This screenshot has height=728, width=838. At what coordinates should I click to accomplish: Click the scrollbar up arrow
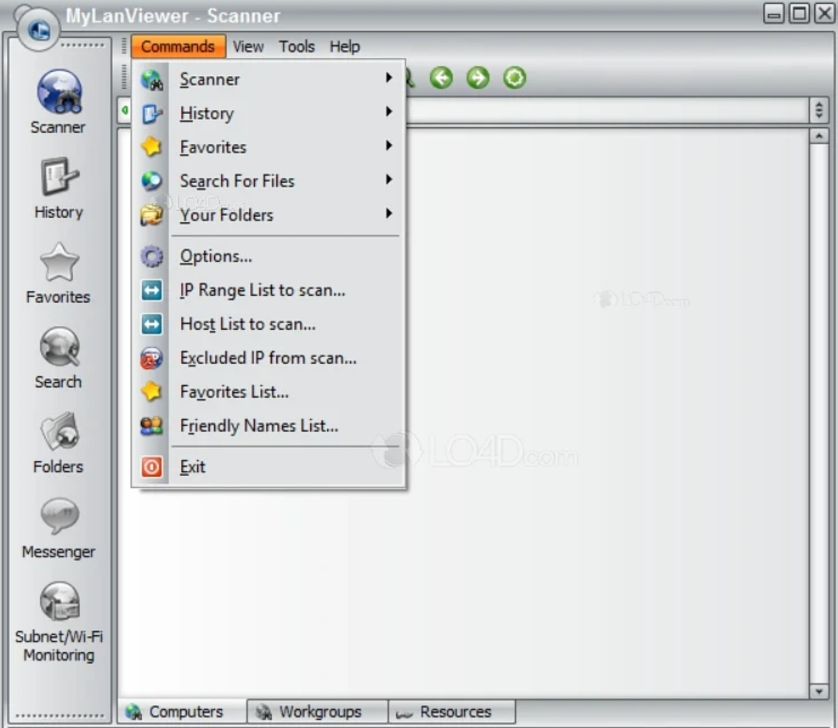click(819, 136)
